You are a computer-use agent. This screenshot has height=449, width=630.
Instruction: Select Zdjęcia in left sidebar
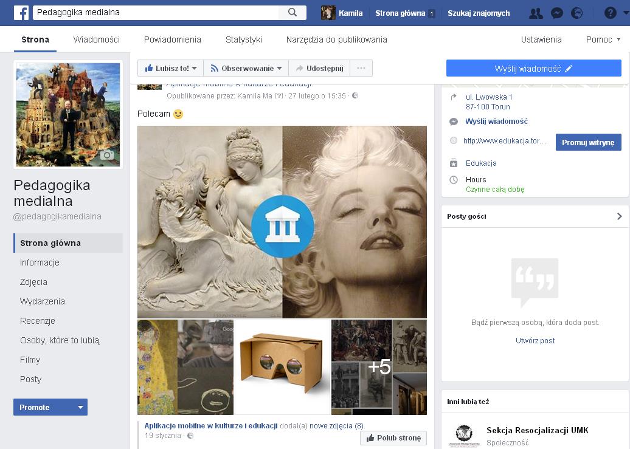[x=33, y=282]
